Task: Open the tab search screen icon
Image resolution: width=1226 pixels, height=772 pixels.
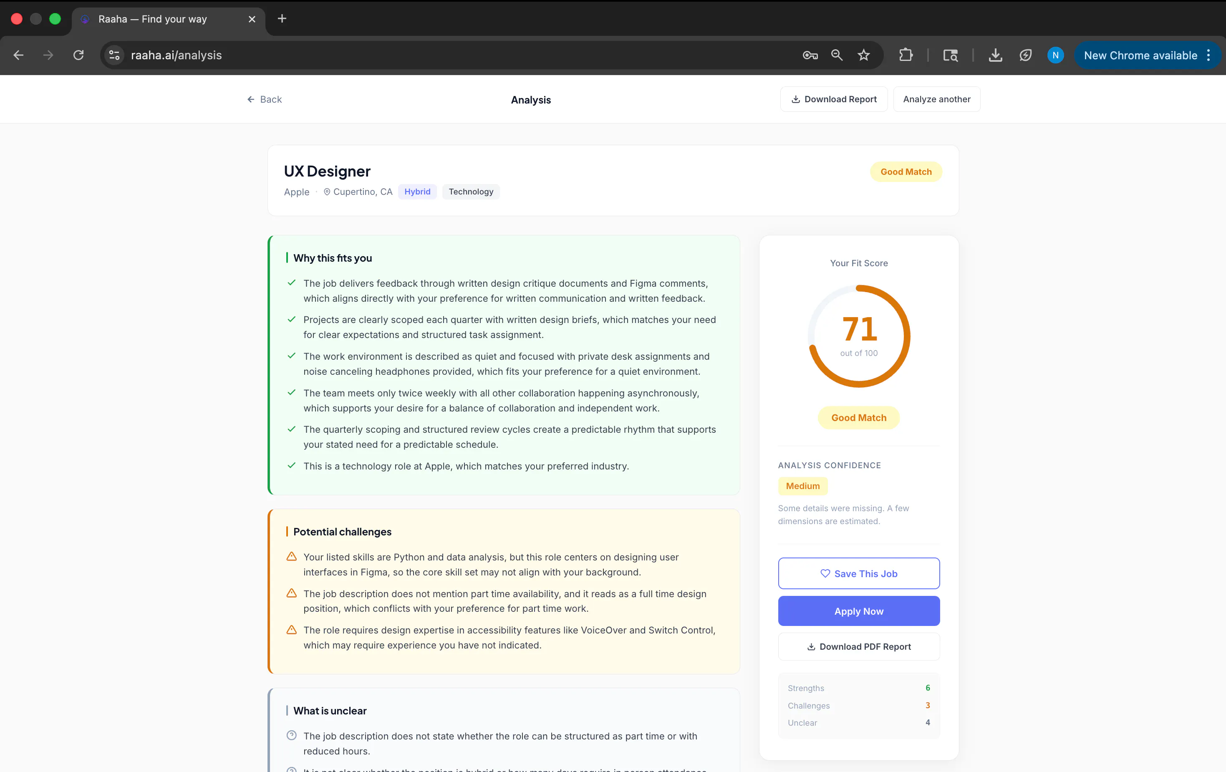Action: point(950,55)
